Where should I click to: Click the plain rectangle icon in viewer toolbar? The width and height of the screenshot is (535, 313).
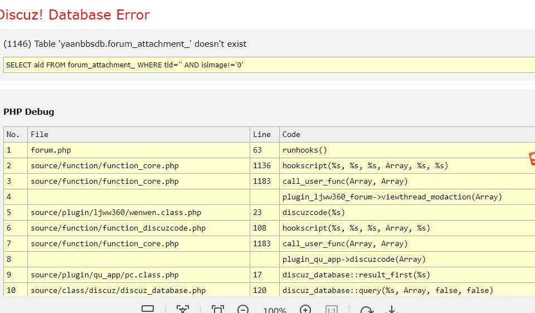148,309
